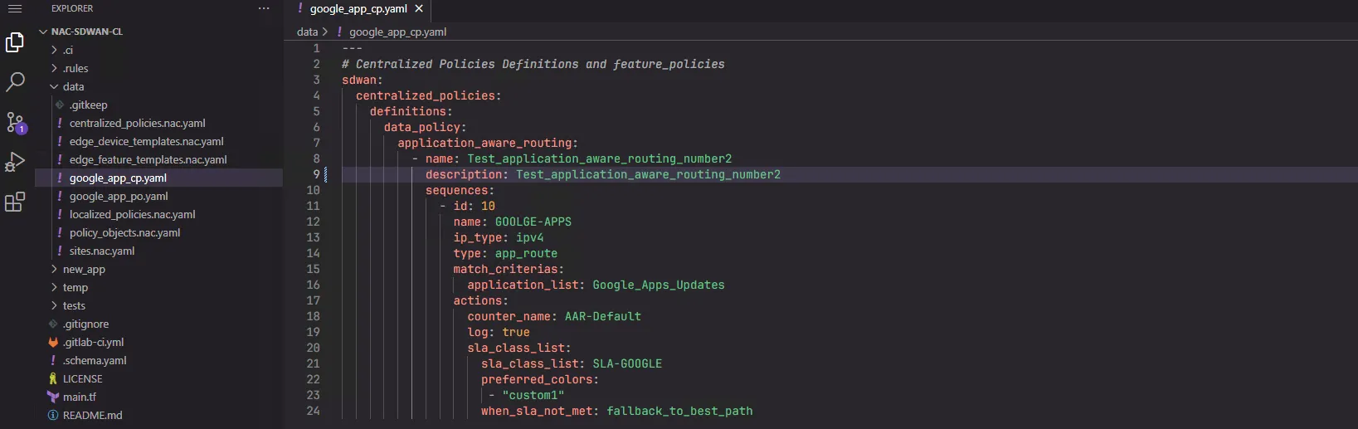
Task: Open the Explorer view in activity bar
Action: [x=15, y=42]
